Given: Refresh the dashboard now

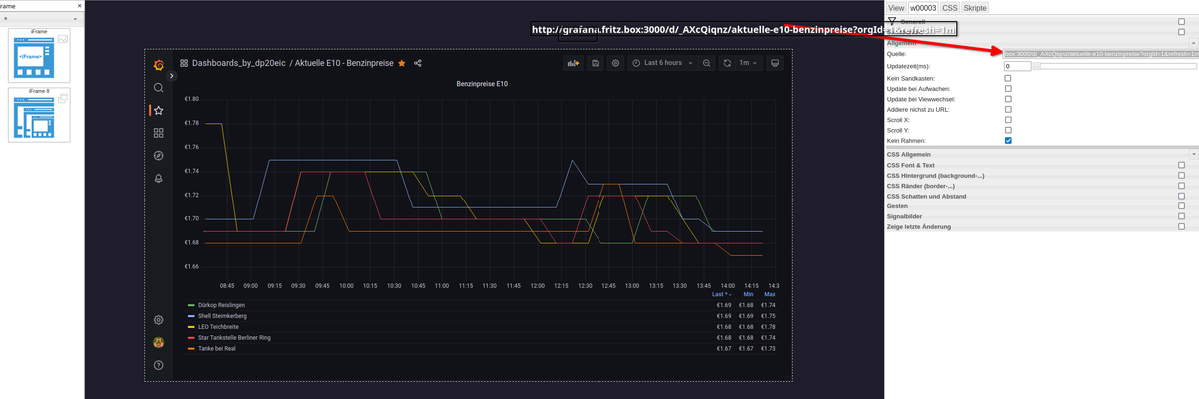Looking at the screenshot, I should [727, 63].
